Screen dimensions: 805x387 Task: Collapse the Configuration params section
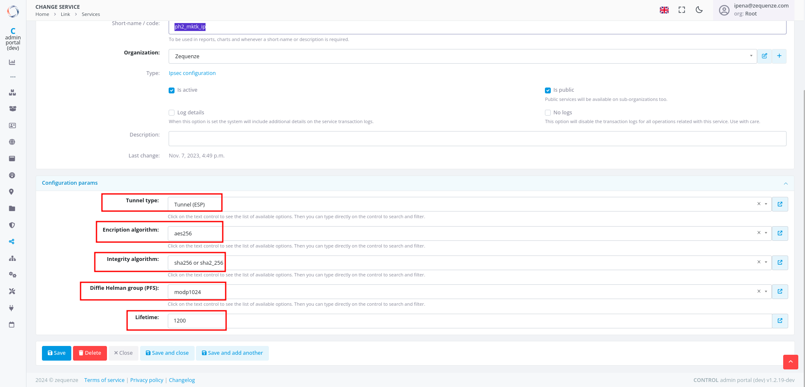(785, 183)
